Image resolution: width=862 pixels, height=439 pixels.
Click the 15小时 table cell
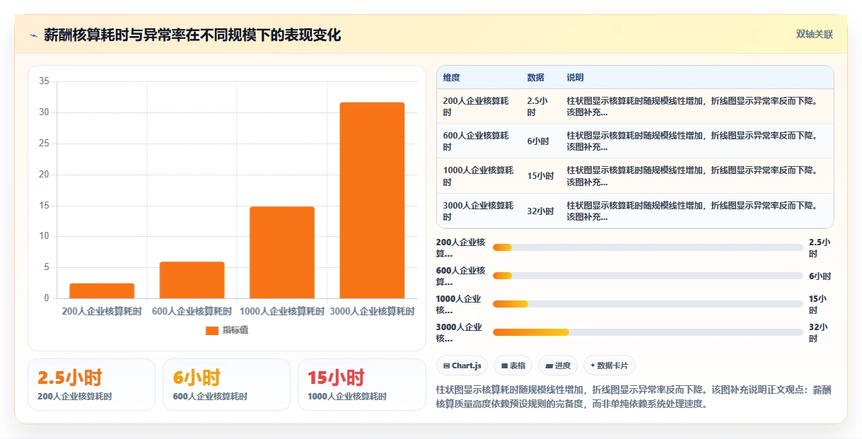point(540,175)
